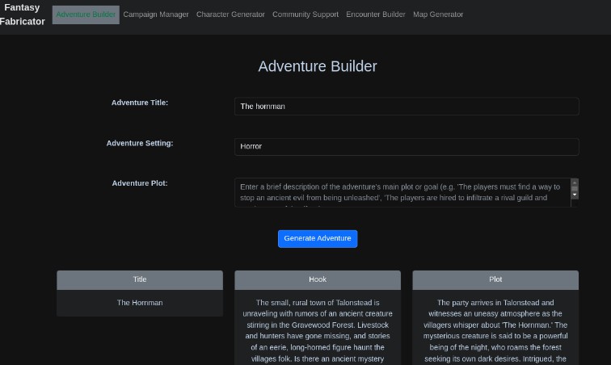This screenshot has width=611, height=365.
Task: Click the Adventure Title input field
Action: [406, 107]
